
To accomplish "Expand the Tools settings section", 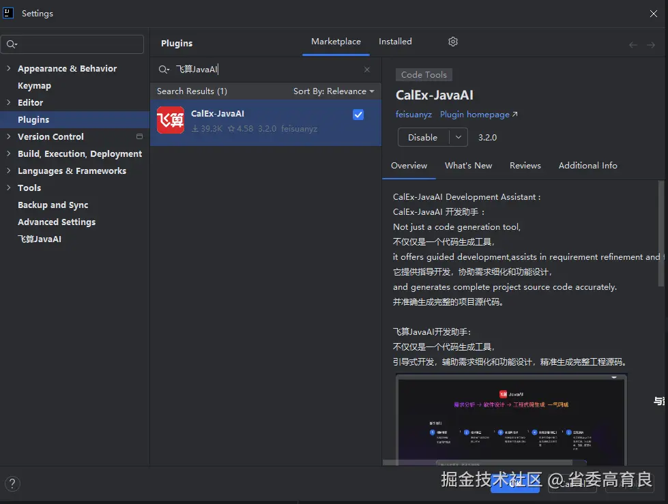I will [8, 188].
